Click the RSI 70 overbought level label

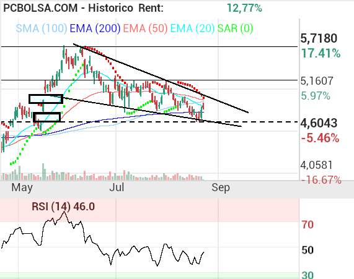[x=308, y=225]
